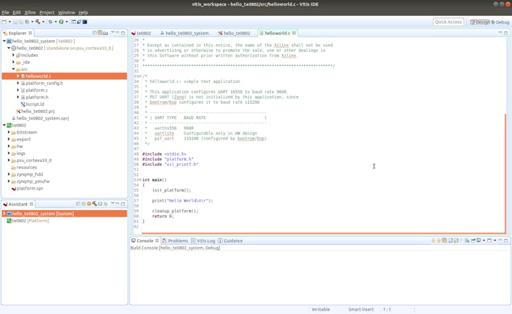Click the hammer build icon in Assistant panel
Image resolution: width=512 pixels, height=314 pixels.
pos(94,204)
